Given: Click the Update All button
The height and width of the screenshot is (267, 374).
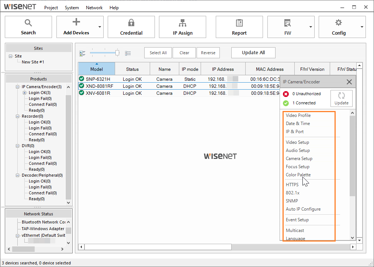Looking at the screenshot, I should click(x=253, y=52).
